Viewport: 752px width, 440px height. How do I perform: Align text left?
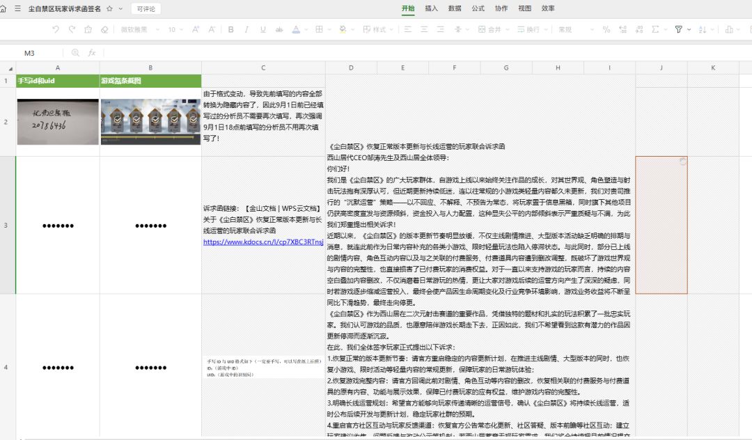point(408,30)
